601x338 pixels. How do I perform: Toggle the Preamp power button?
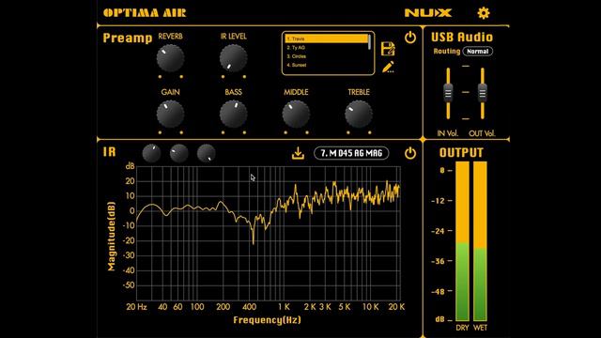click(410, 38)
